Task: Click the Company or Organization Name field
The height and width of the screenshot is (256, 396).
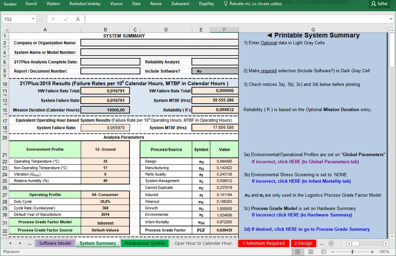Action: (x=159, y=43)
